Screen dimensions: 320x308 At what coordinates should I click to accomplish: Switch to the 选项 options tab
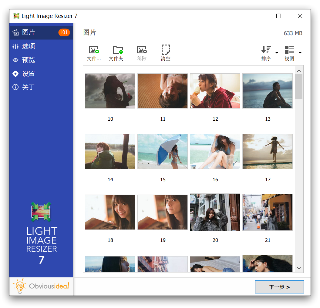click(x=41, y=46)
